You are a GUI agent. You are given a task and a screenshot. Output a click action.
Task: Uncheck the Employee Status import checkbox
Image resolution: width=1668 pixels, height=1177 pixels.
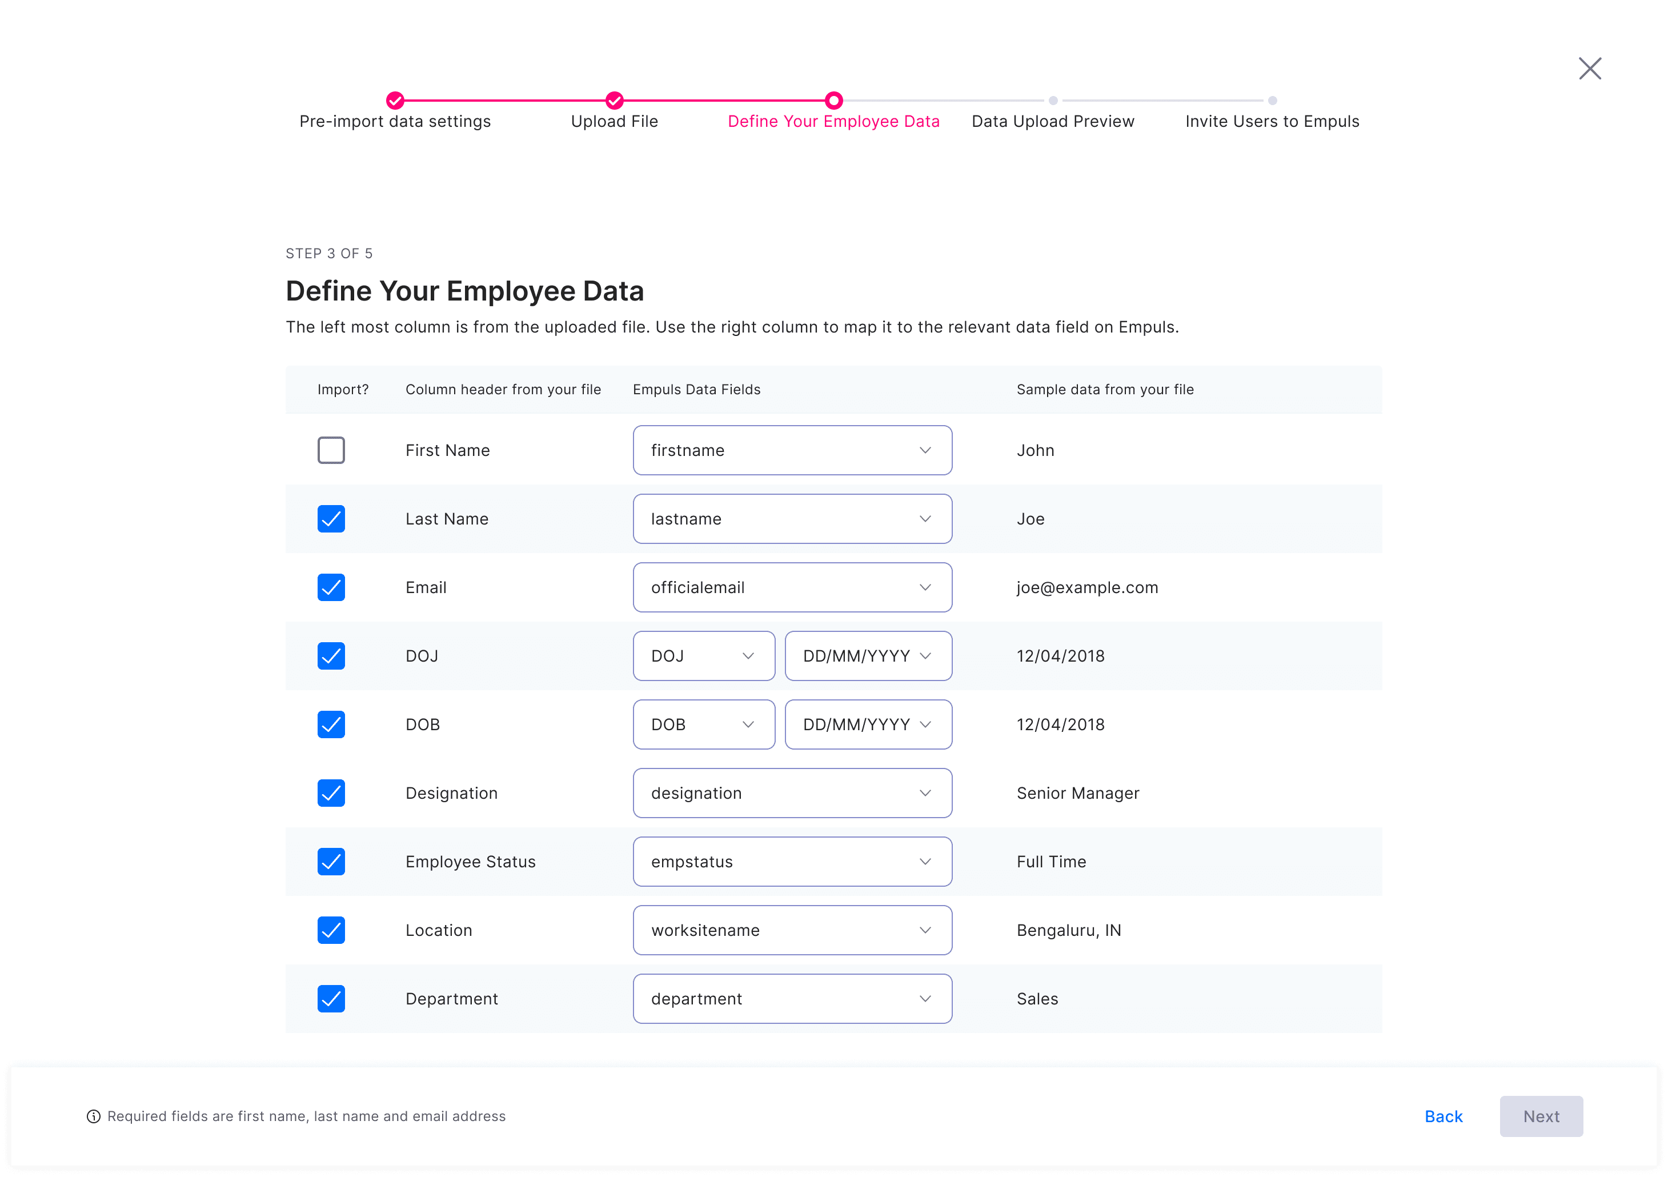331,862
